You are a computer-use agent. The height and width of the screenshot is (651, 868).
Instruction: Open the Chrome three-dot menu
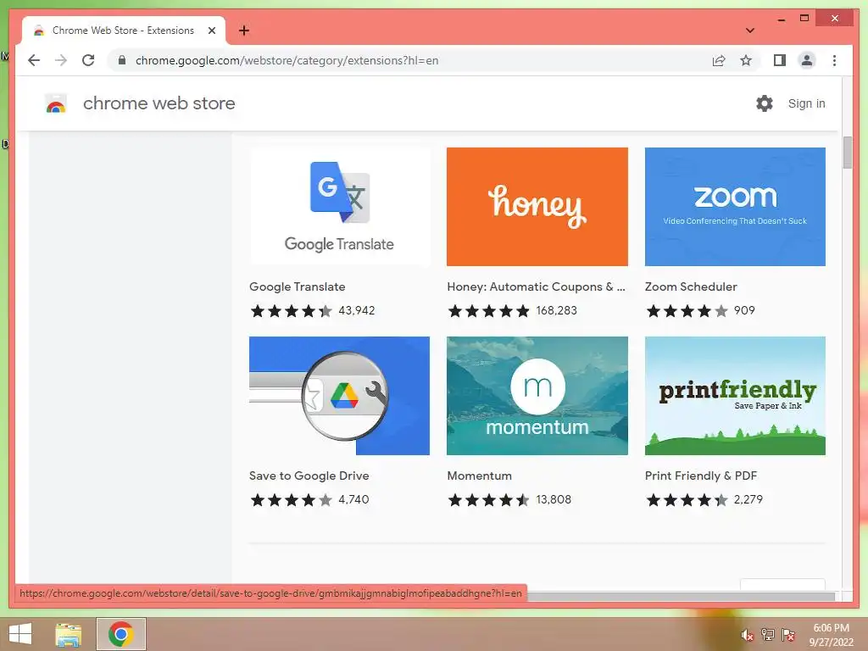click(834, 60)
